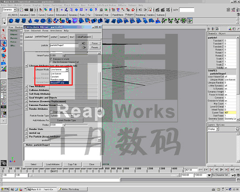This screenshot has height=192, width=240.
Task: Expand Goal Weights and Objects section
Action: point(26,98)
